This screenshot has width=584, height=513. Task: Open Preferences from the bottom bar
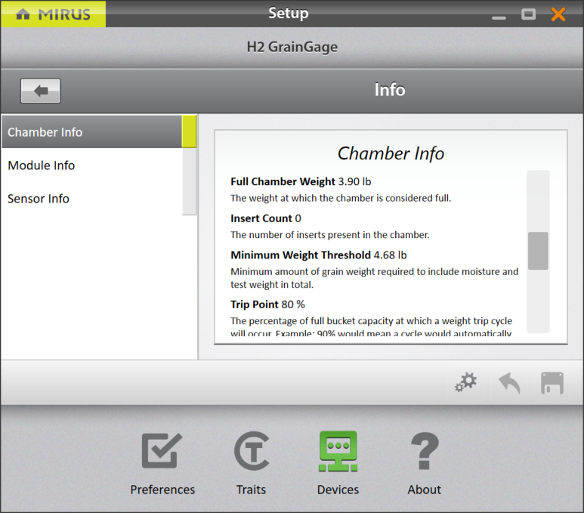162,463
